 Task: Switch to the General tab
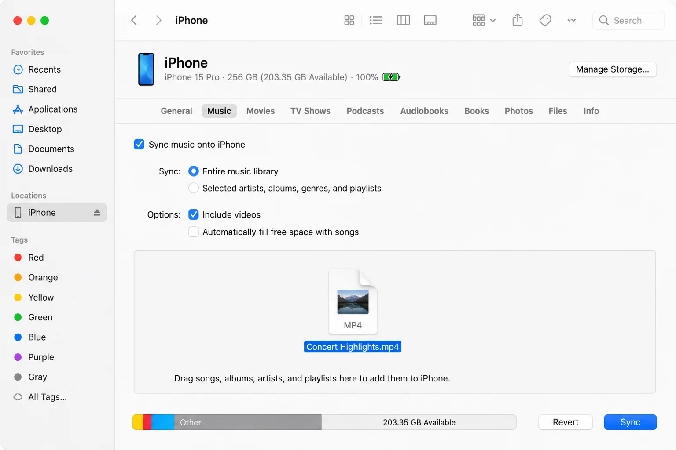click(176, 111)
